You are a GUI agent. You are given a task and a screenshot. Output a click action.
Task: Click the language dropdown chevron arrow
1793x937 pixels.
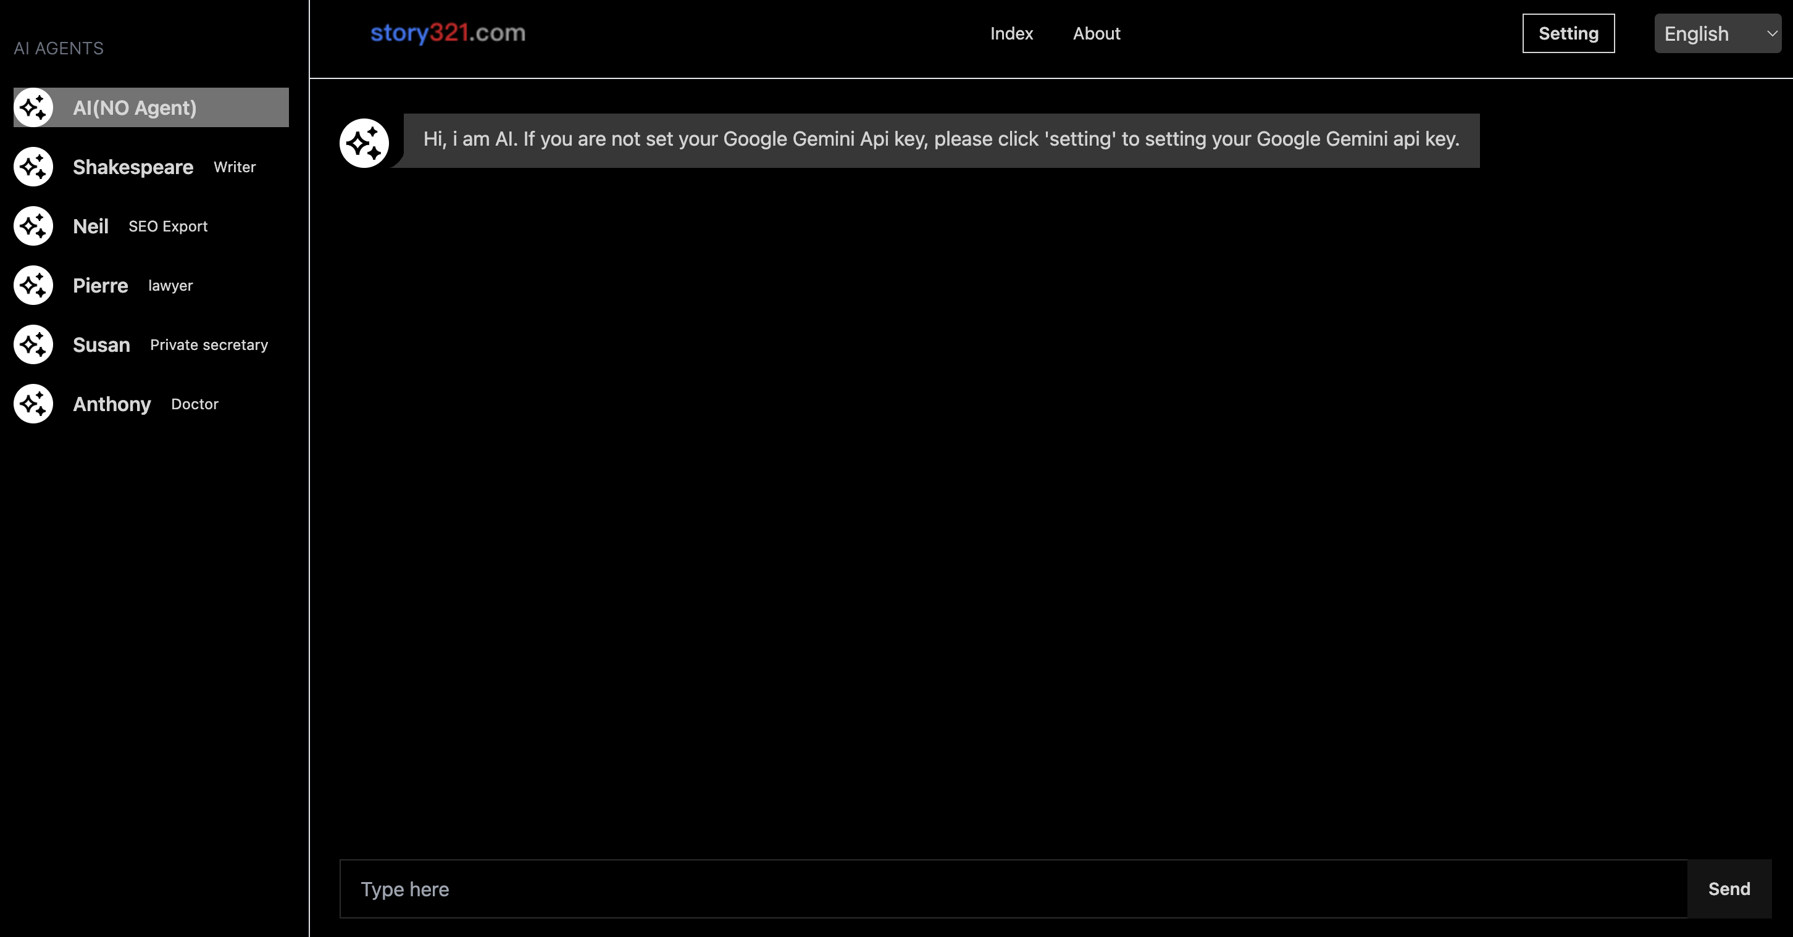1771,33
